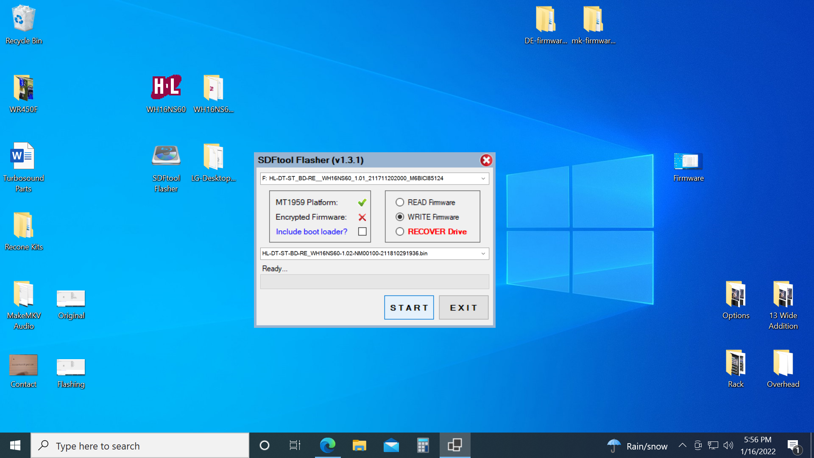Click the taskbar search box
The width and height of the screenshot is (814, 458).
[x=140, y=445]
